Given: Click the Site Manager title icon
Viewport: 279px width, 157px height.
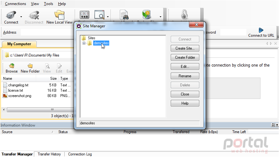Looking at the screenshot, I should tap(79, 26).
